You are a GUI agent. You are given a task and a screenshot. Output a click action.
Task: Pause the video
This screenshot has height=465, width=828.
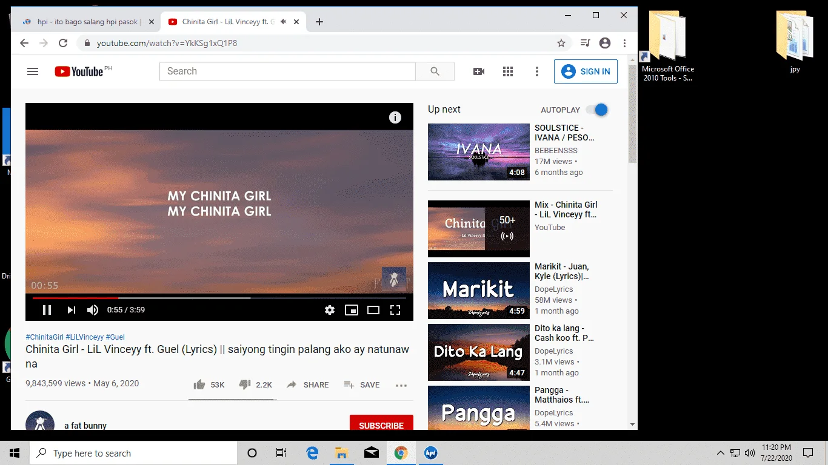(x=47, y=310)
